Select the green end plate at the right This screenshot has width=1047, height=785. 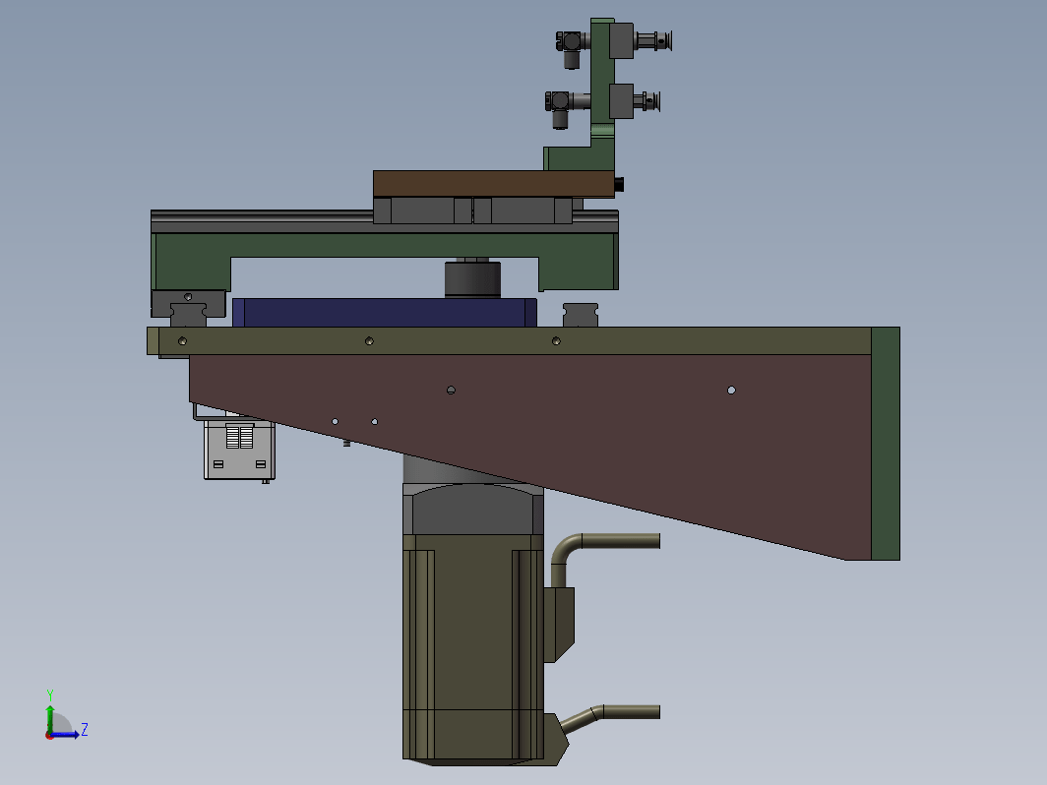click(886, 444)
